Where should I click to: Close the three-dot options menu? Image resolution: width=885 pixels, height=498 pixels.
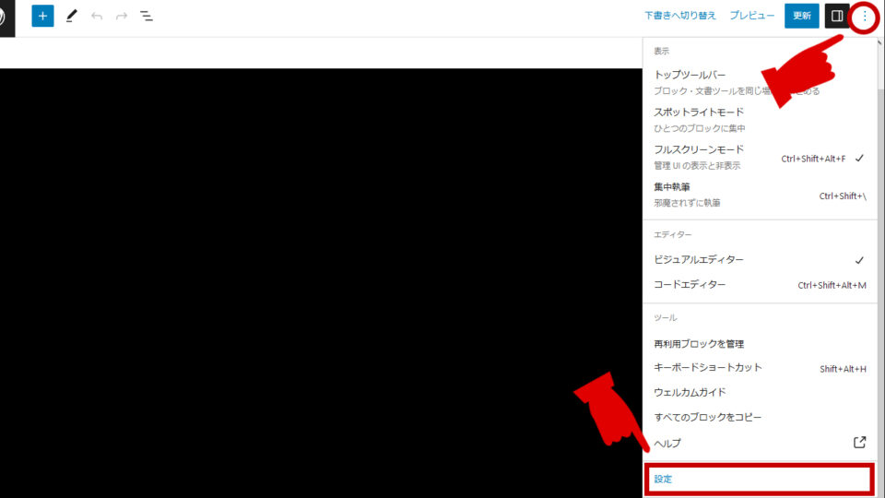point(864,17)
